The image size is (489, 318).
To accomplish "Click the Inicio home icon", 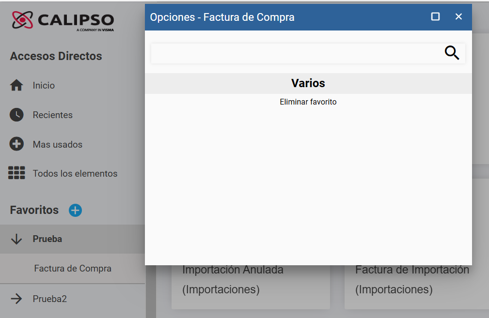I will [x=16, y=85].
